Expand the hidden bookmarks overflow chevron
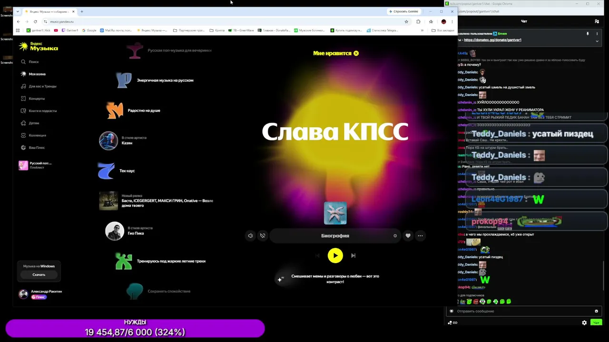609x342 pixels. pyautogui.click(x=422, y=30)
